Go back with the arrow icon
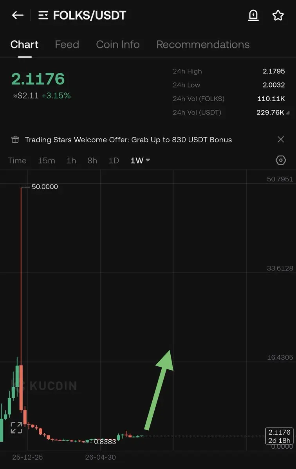The width and height of the screenshot is (296, 469). (18, 15)
